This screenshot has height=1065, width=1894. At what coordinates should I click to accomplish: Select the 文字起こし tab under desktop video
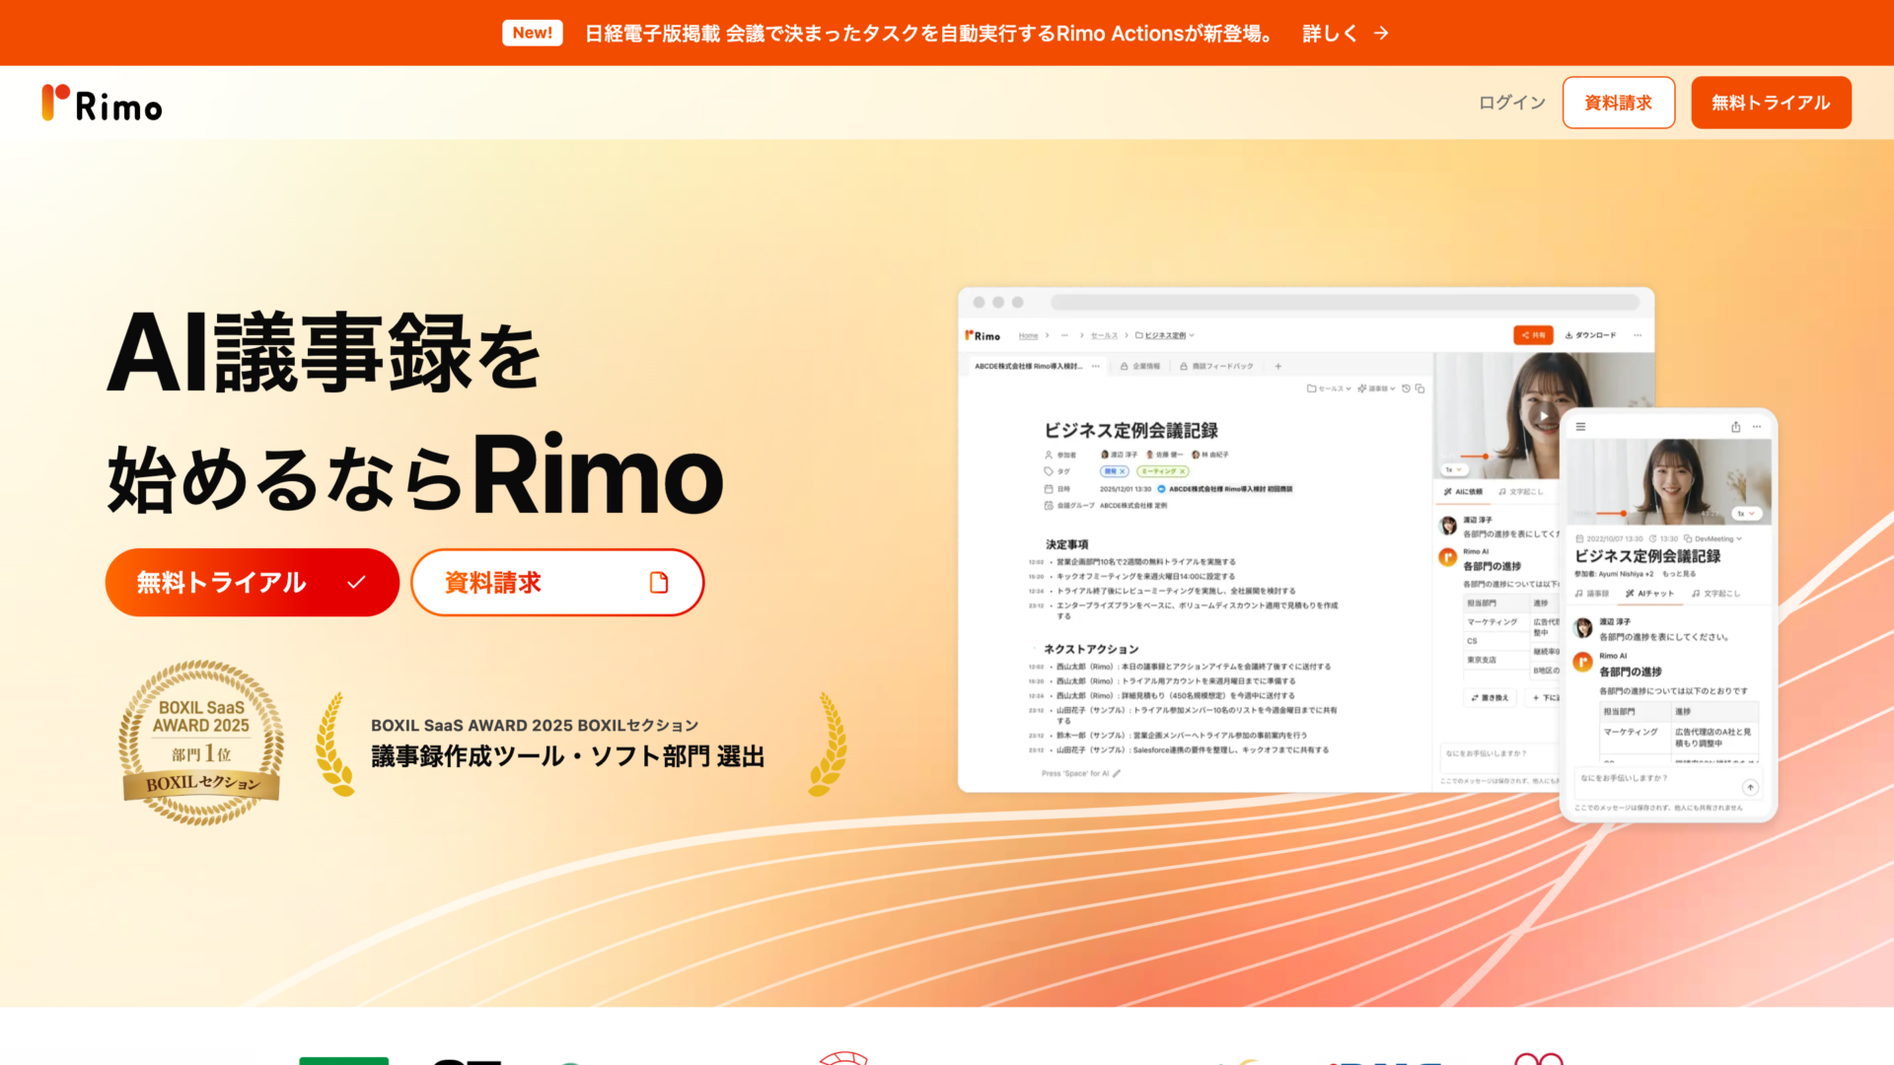coord(1520,492)
